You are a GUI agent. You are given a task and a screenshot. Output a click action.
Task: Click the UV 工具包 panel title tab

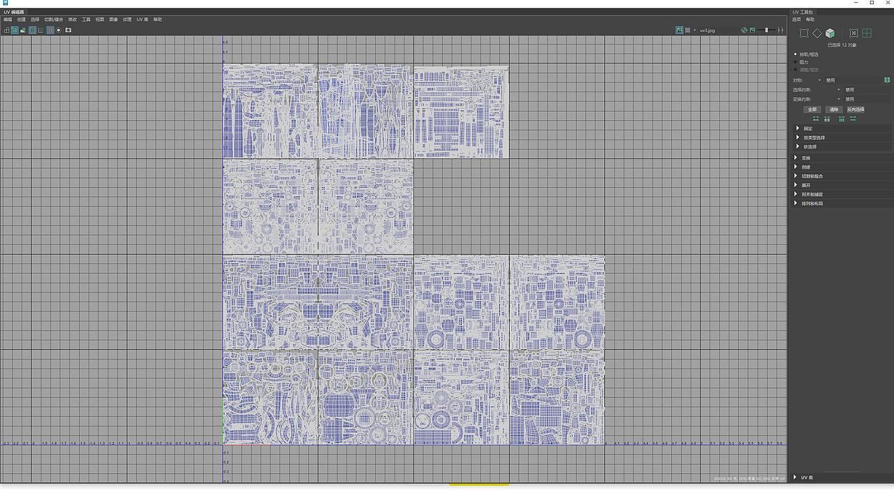pyautogui.click(x=803, y=12)
